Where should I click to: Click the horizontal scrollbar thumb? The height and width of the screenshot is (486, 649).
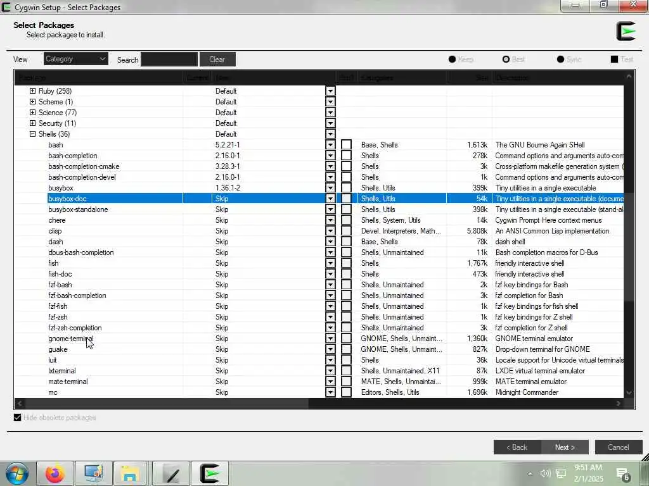pyautogui.click(x=167, y=403)
